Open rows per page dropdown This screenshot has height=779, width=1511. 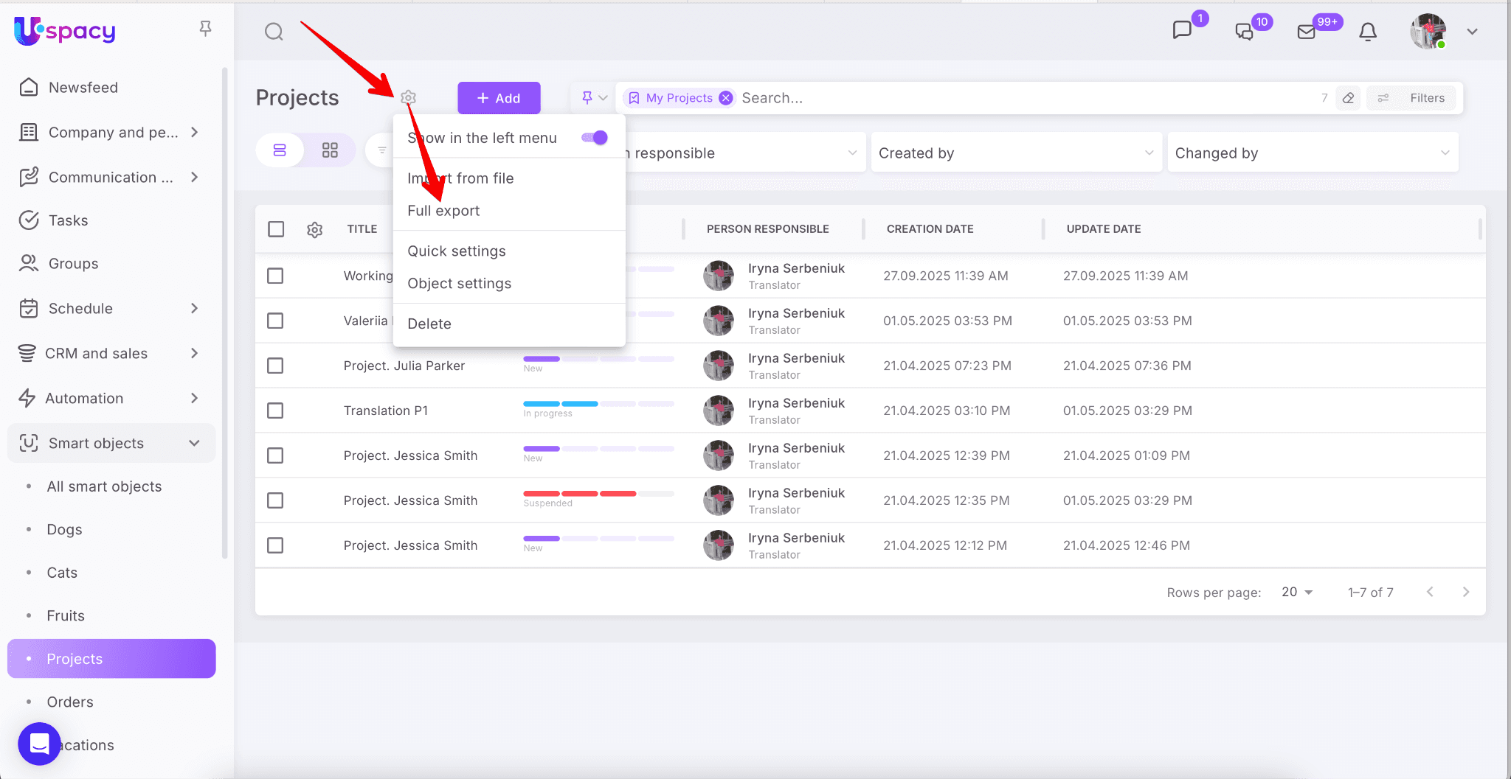pos(1297,592)
